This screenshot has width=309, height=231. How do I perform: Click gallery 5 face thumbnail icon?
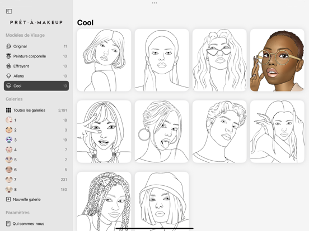click(9, 160)
